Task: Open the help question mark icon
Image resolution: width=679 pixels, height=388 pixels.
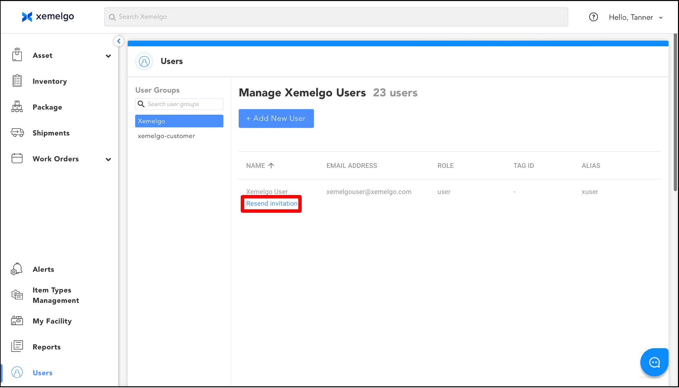Action: 594,17
